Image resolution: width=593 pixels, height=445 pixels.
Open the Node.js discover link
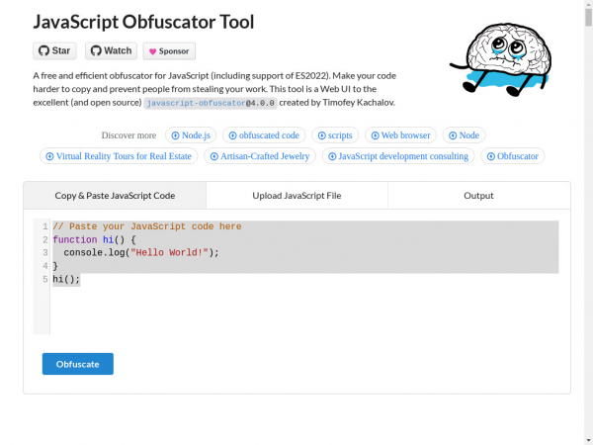click(191, 135)
